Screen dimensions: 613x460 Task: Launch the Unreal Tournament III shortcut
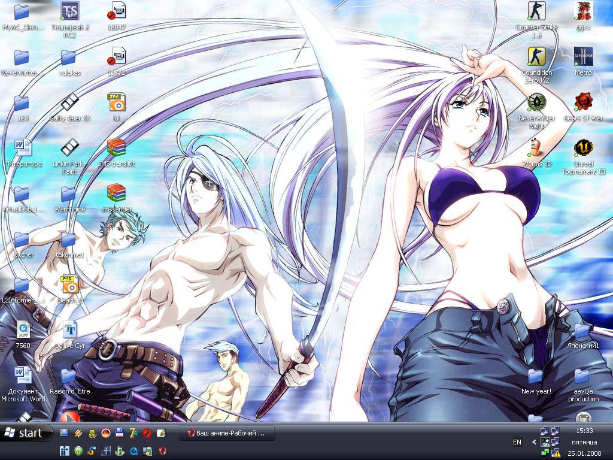tap(583, 157)
